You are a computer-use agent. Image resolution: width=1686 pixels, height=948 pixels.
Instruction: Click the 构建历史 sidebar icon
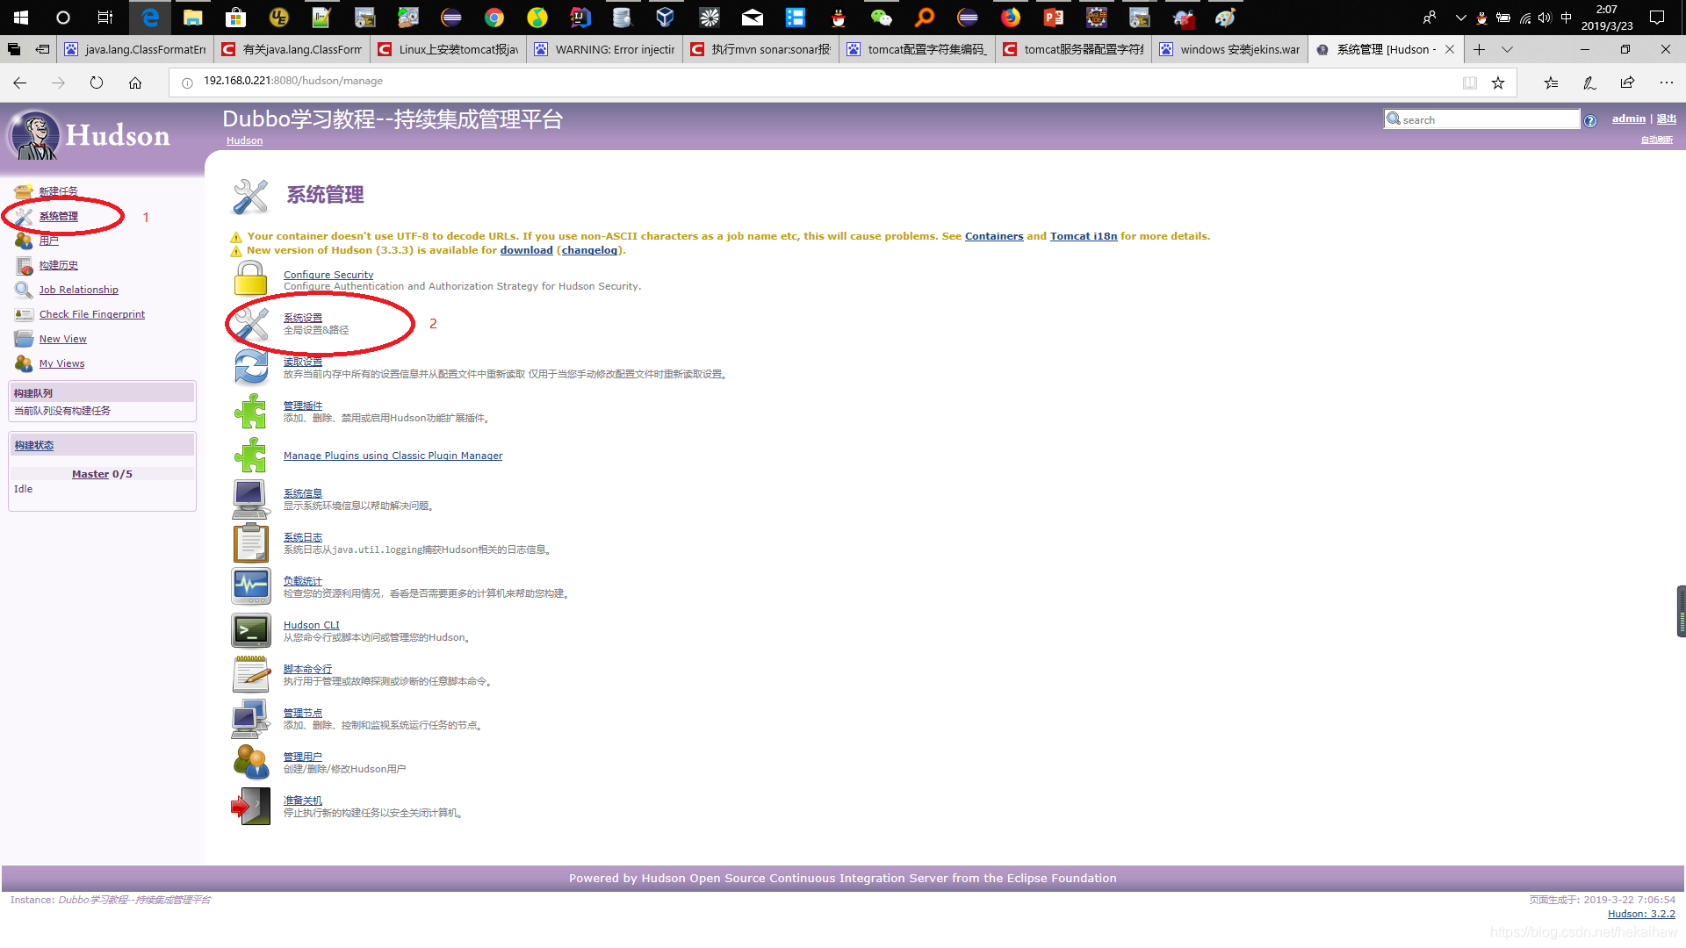24,265
